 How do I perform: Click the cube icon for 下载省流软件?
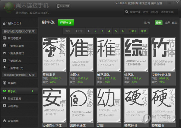pyautogui.click(x=5, y=45)
